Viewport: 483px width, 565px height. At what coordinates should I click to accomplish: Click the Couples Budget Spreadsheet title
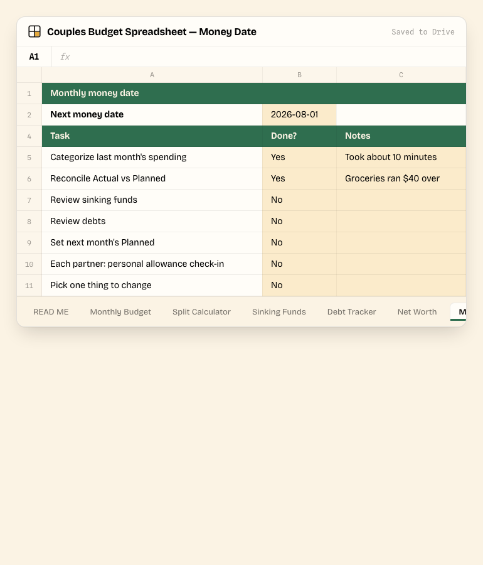click(x=152, y=32)
